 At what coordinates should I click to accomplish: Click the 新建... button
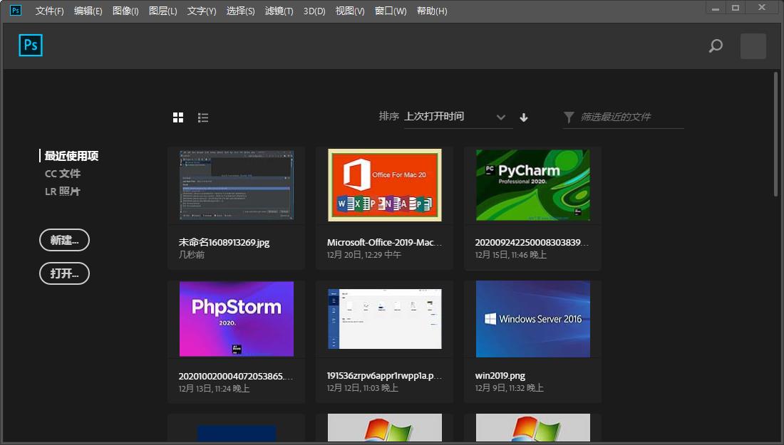click(x=64, y=240)
